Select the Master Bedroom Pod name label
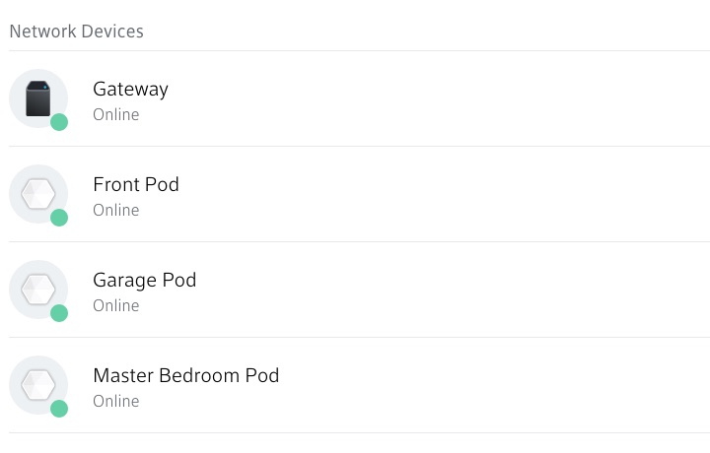 185,375
